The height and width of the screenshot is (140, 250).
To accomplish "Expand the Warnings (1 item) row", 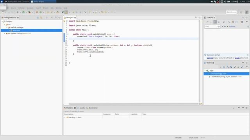I will click(x=65, y=117).
